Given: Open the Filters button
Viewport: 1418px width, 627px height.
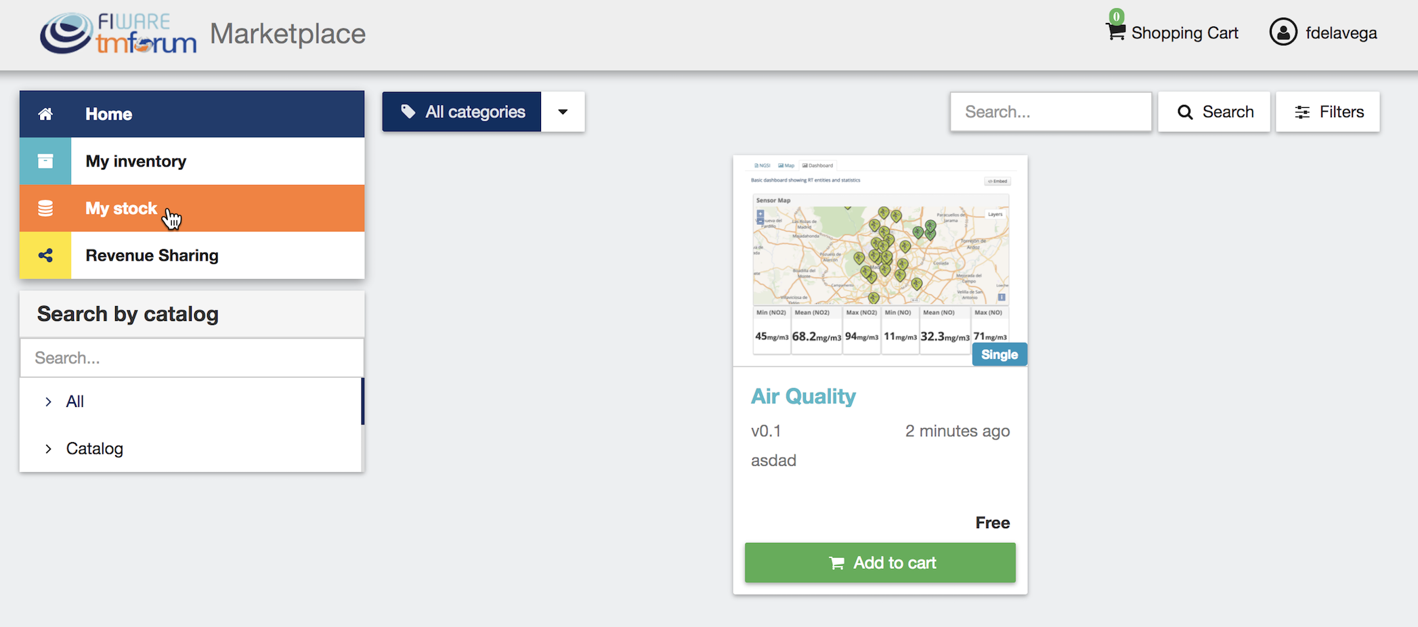Looking at the screenshot, I should (1328, 112).
